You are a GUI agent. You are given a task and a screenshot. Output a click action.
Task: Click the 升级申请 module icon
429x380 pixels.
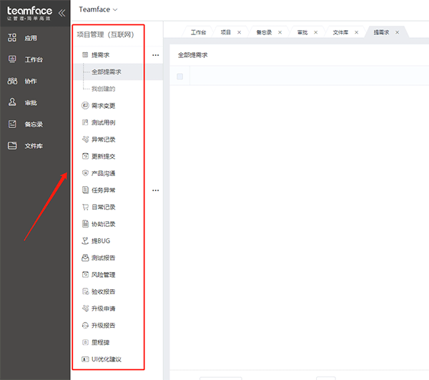[85, 308]
